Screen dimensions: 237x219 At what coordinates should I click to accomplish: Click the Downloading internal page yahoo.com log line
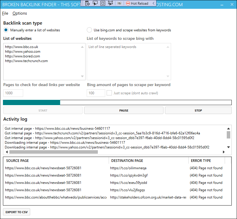click(x=107, y=147)
